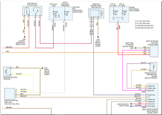Click 'WHT/RED' label at drive unit pin 3
The height and width of the screenshot is (115, 162).
pyautogui.click(x=23, y=92)
